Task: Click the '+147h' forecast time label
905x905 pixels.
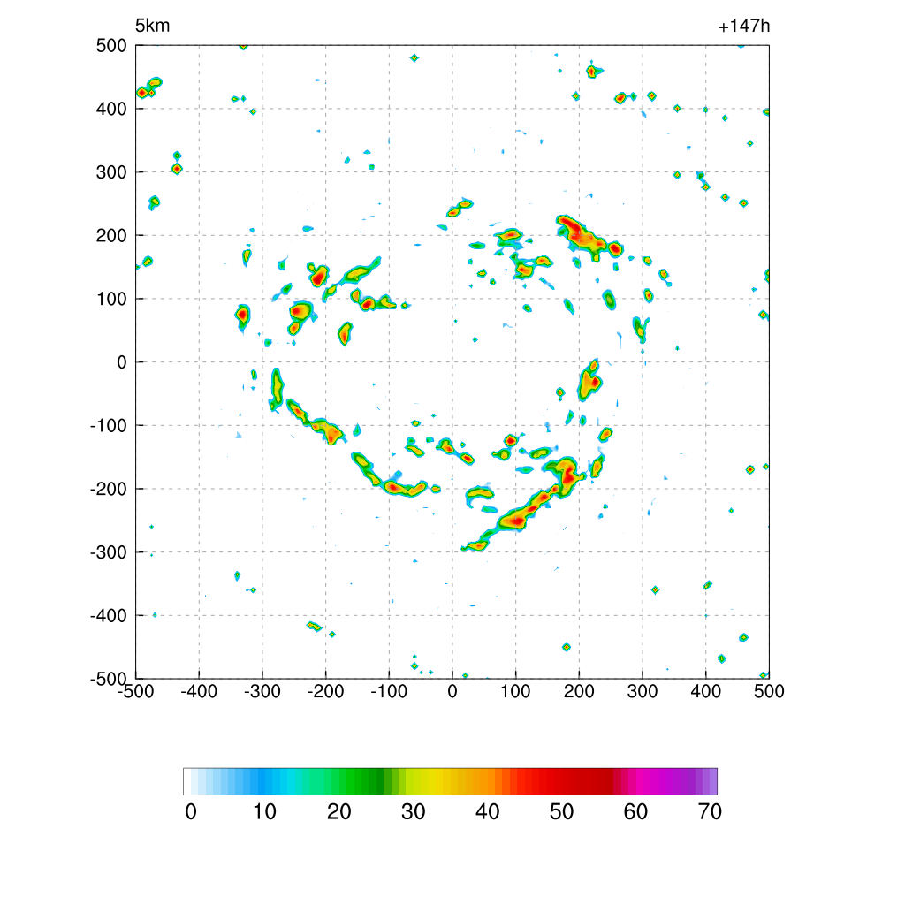Action: tap(744, 27)
